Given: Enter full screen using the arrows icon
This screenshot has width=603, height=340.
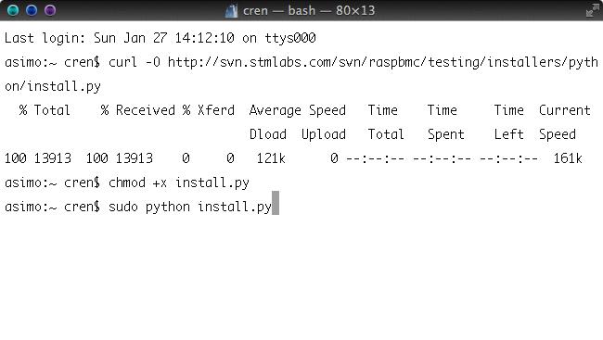Looking at the screenshot, I should click(x=592, y=10).
